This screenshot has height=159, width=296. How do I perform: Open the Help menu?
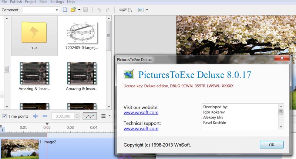[71, 2]
